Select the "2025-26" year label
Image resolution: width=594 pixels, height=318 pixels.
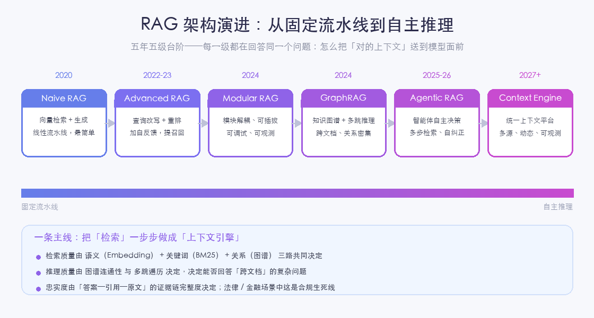437,75
